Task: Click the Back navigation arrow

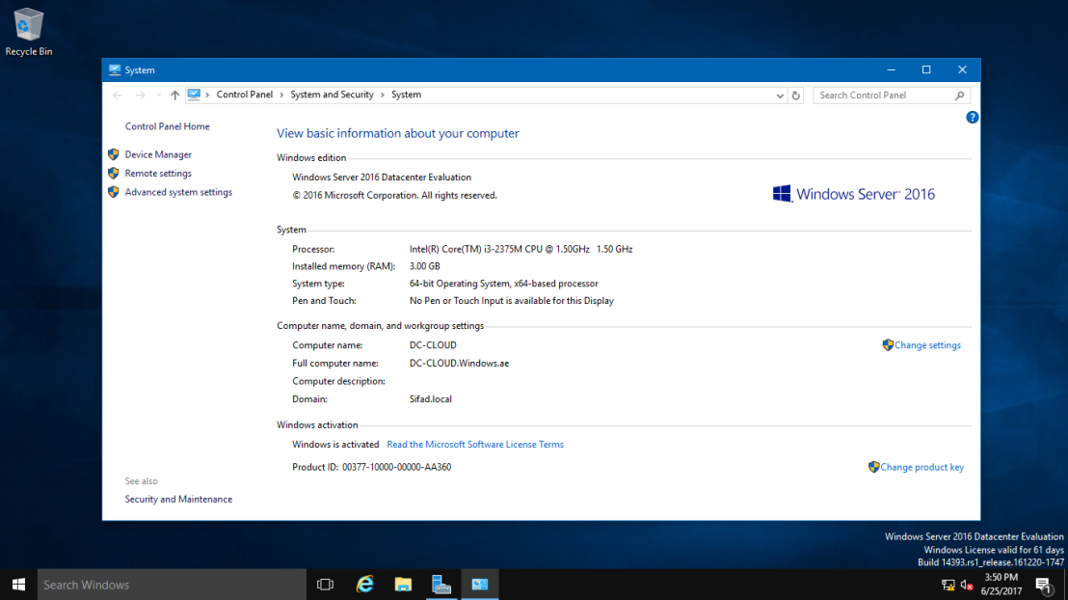Action: click(x=118, y=95)
